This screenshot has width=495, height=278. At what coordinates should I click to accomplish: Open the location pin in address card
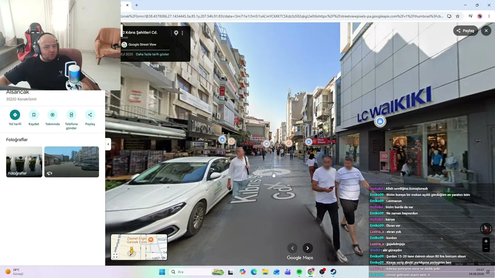coord(176,33)
